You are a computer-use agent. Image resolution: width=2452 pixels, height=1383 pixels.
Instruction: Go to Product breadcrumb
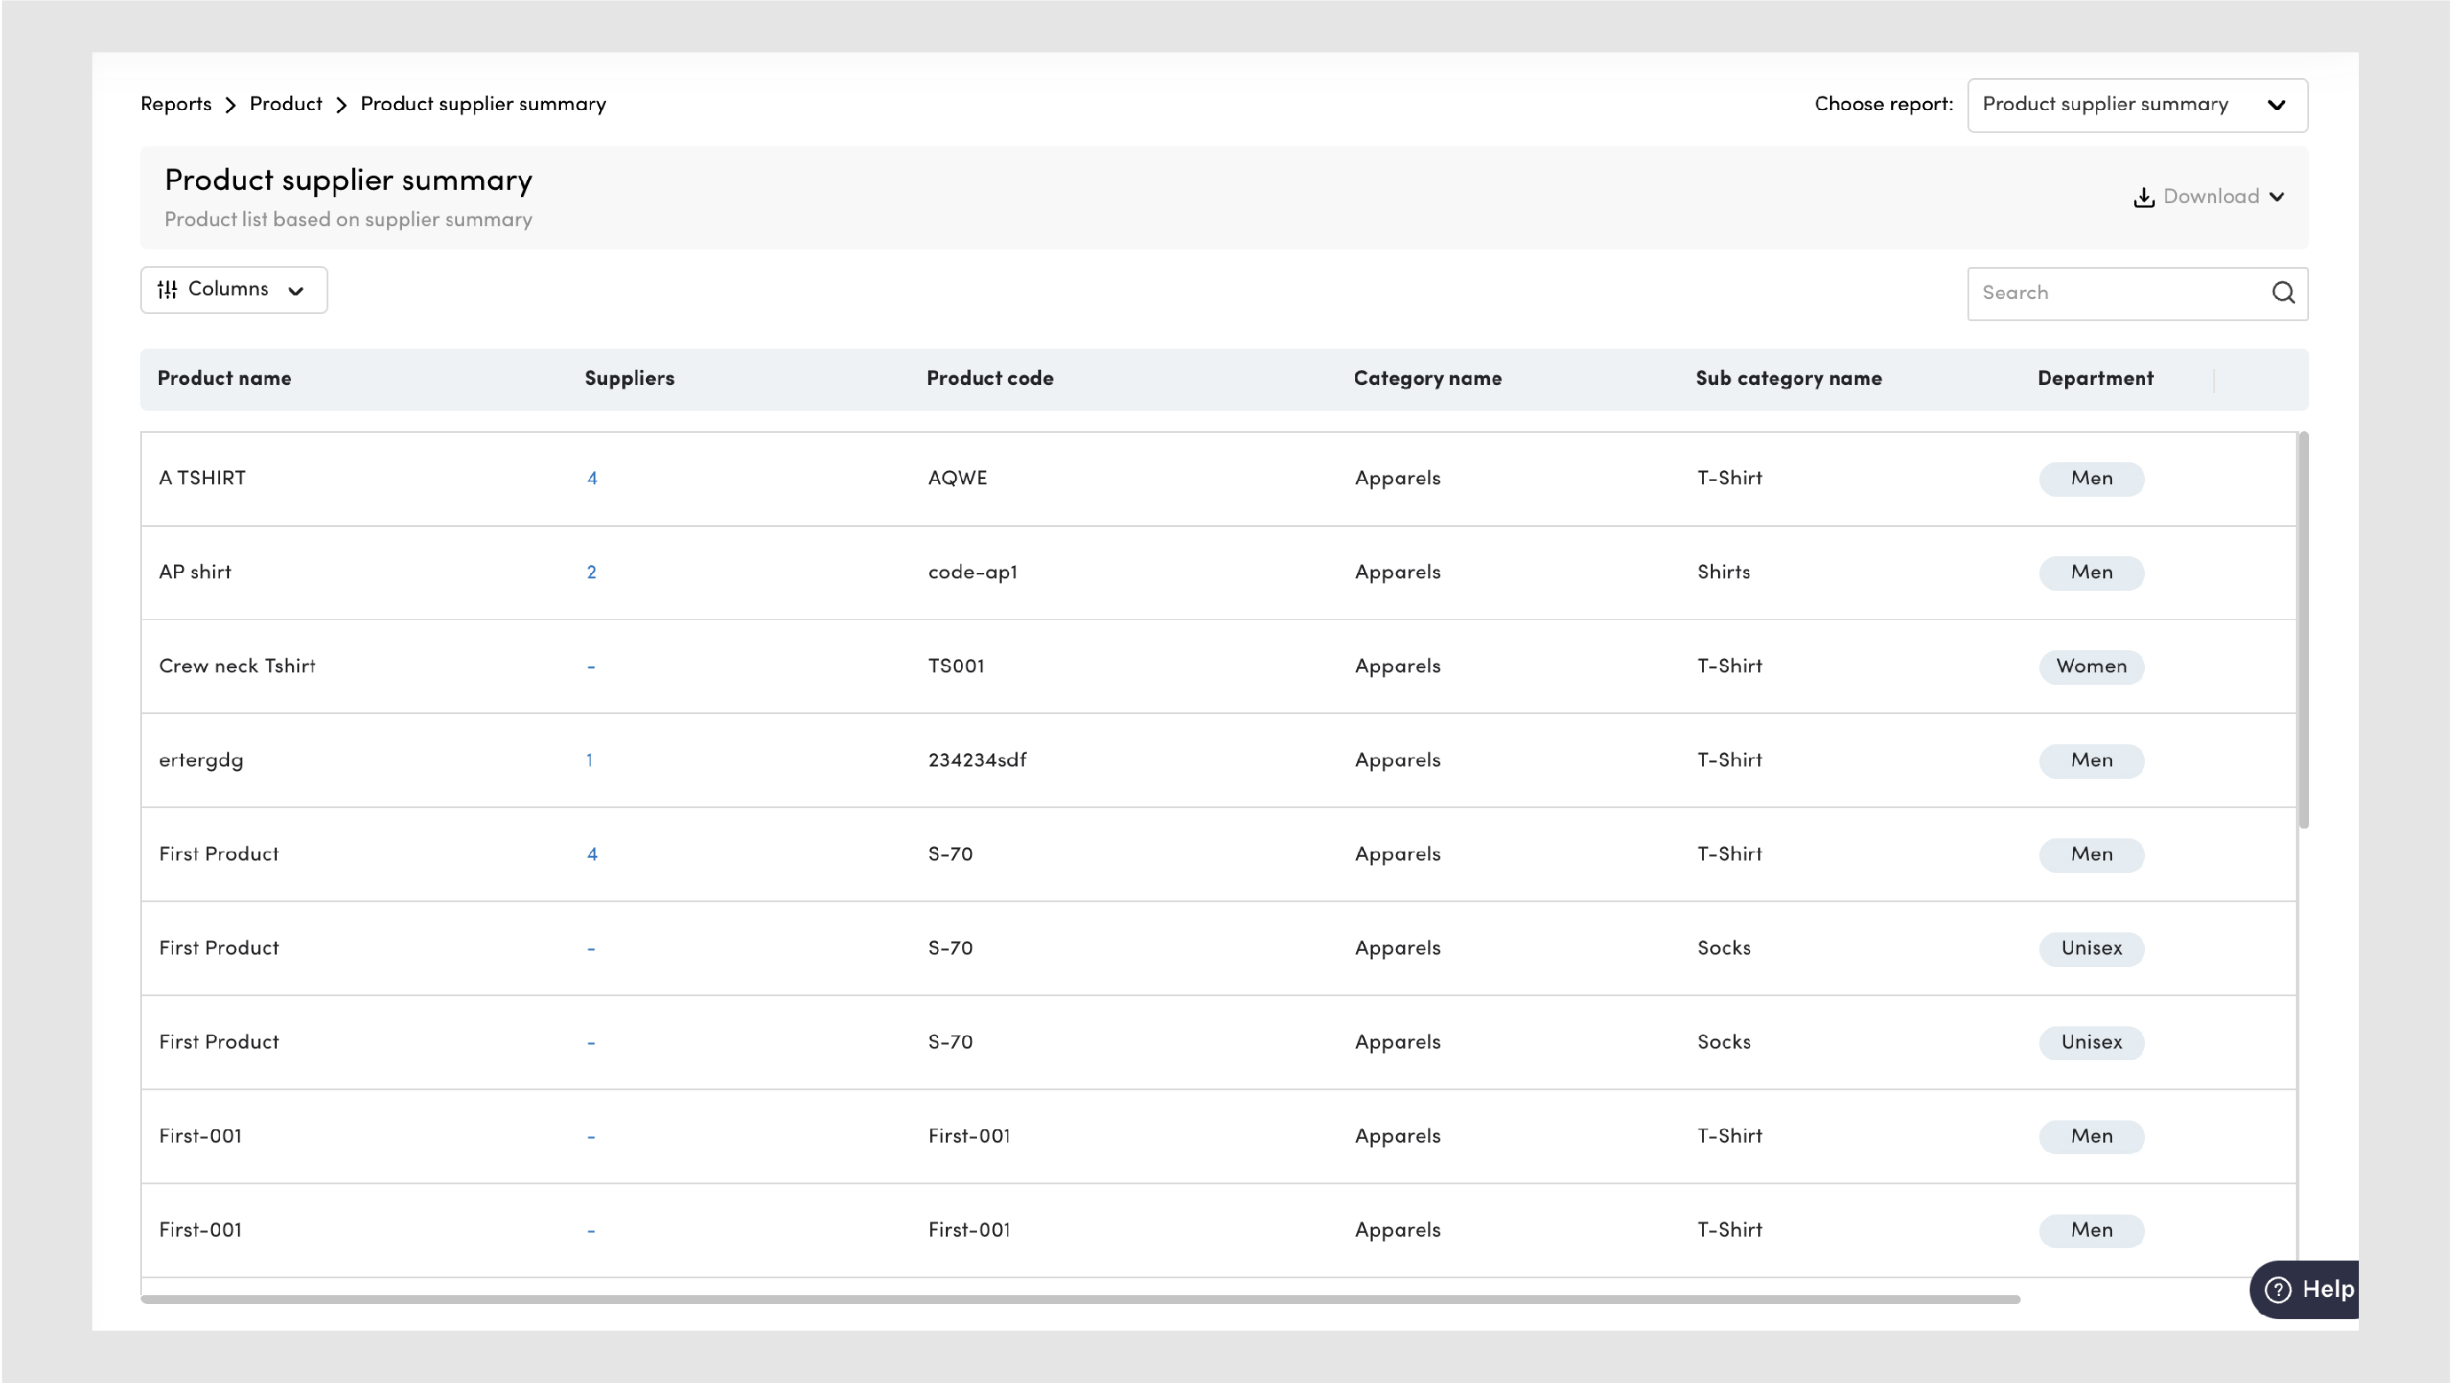[286, 104]
